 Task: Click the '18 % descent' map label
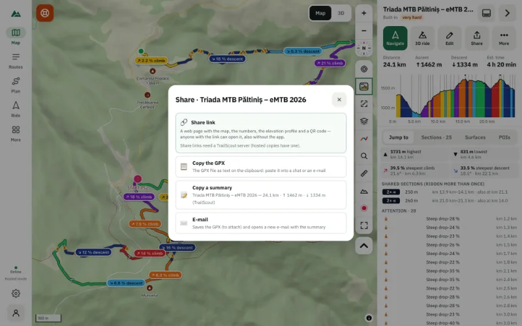(227, 59)
